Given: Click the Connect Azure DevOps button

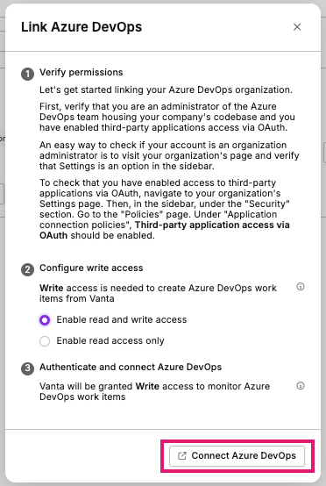Looking at the screenshot, I should [x=237, y=455].
